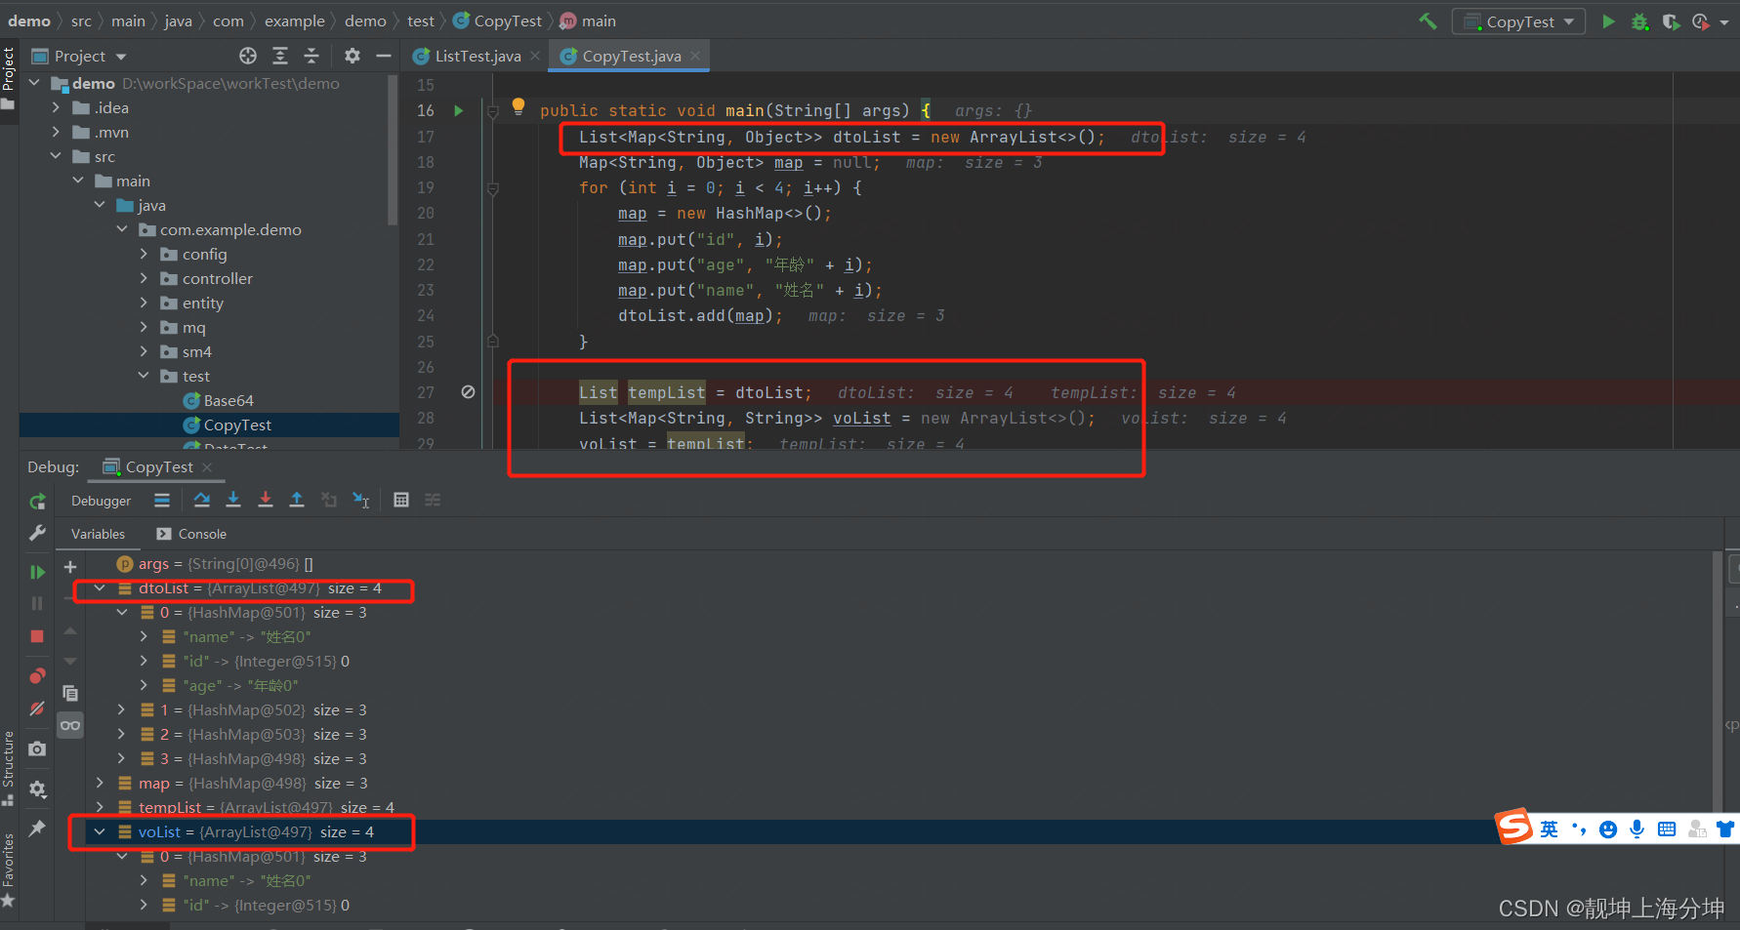Click the Step Out icon
Image resolution: width=1740 pixels, height=930 pixels.
pos(297,500)
